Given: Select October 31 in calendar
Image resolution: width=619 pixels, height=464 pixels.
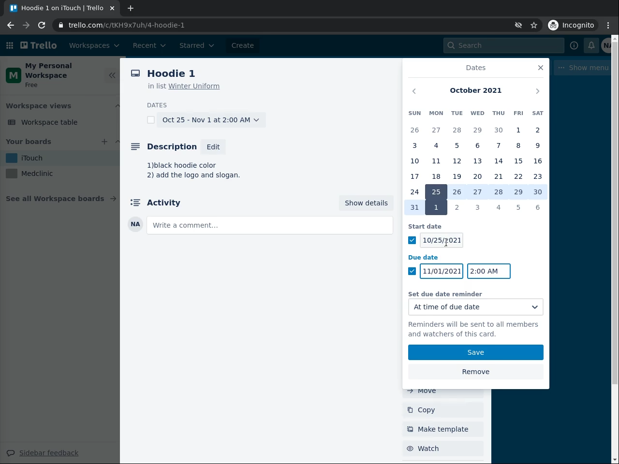Looking at the screenshot, I should [x=414, y=207].
